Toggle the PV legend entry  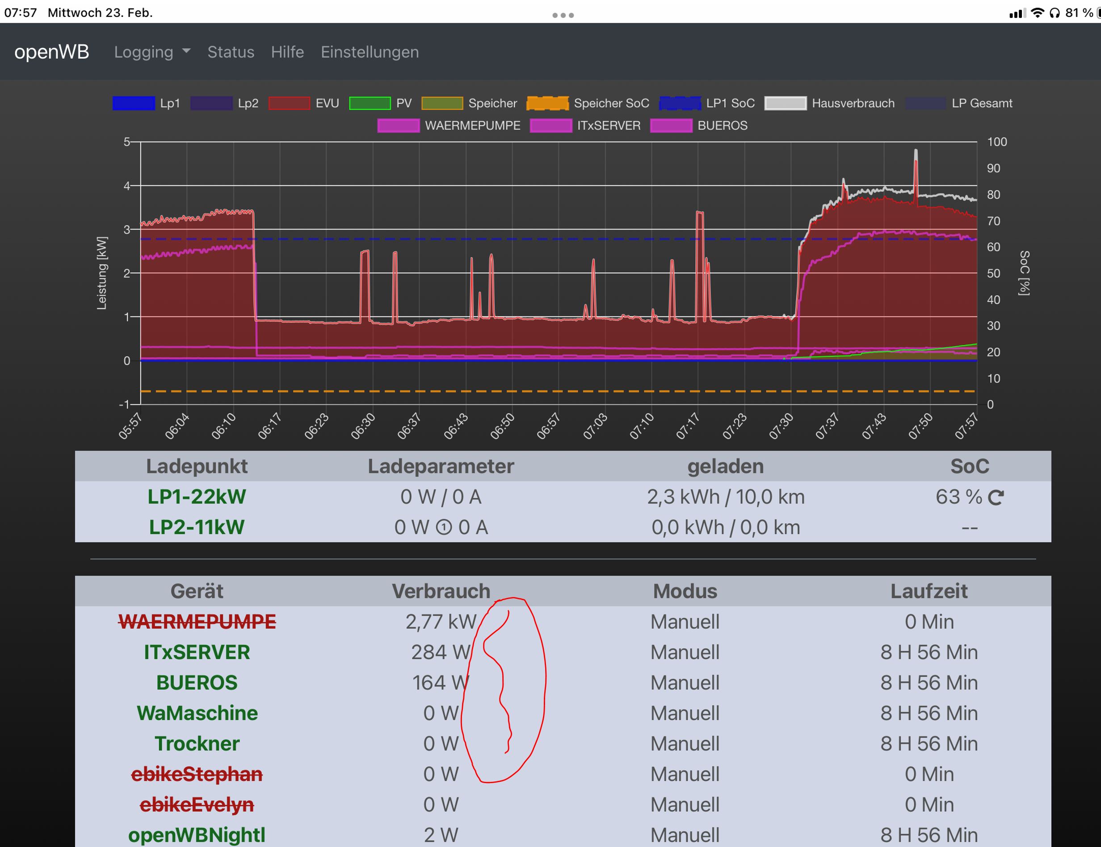pos(370,103)
